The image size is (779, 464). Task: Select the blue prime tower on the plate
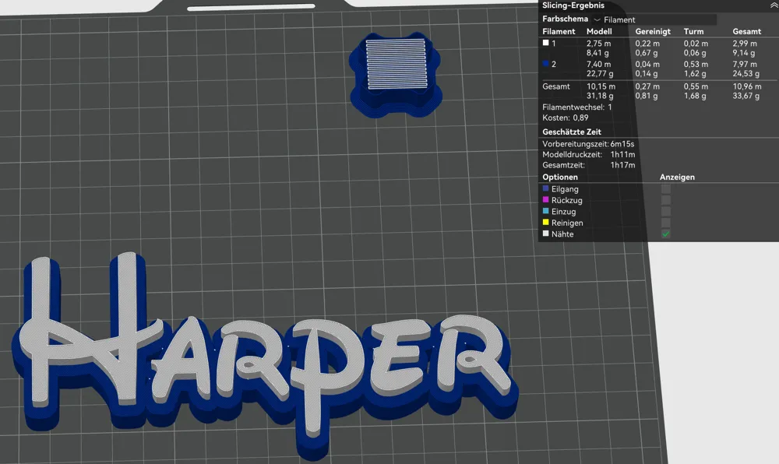point(396,75)
